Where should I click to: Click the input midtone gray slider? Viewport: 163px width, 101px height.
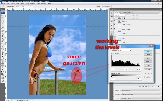pos(125,67)
